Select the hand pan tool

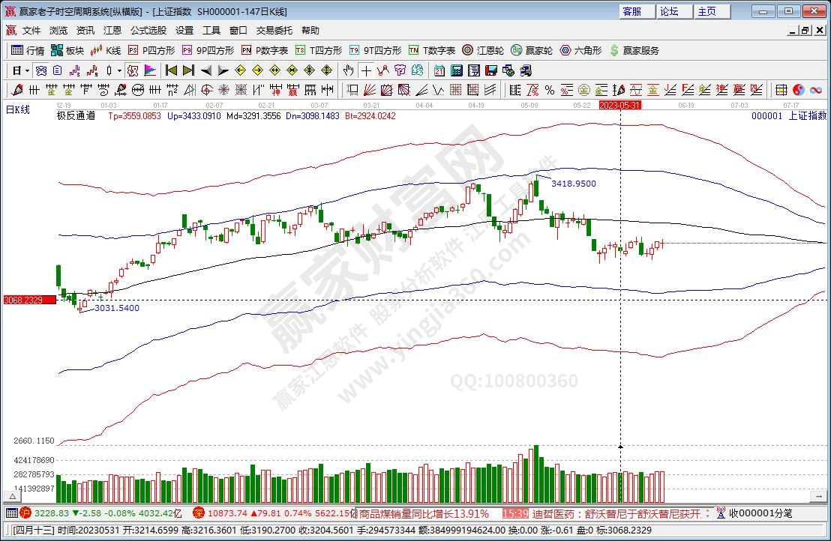[348, 70]
